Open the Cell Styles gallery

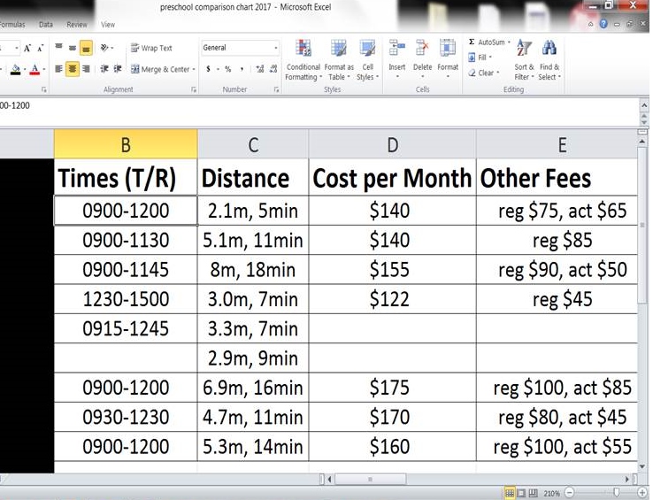point(367,59)
